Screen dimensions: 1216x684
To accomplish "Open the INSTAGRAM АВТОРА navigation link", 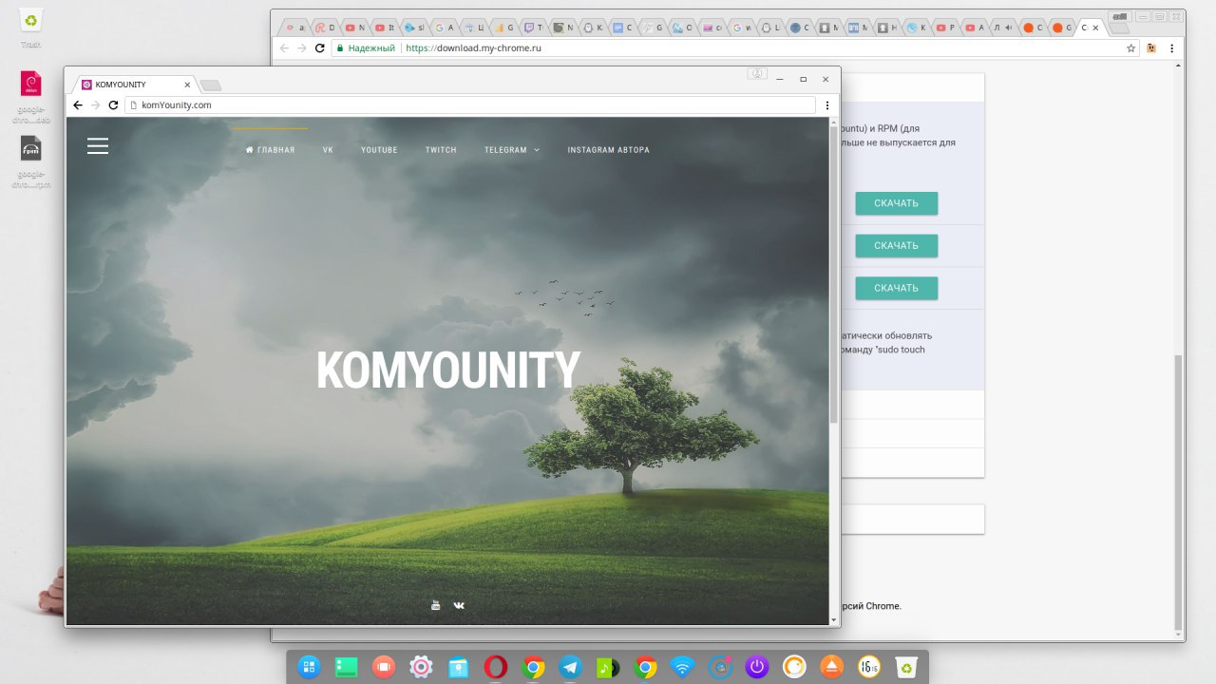I will [x=609, y=150].
